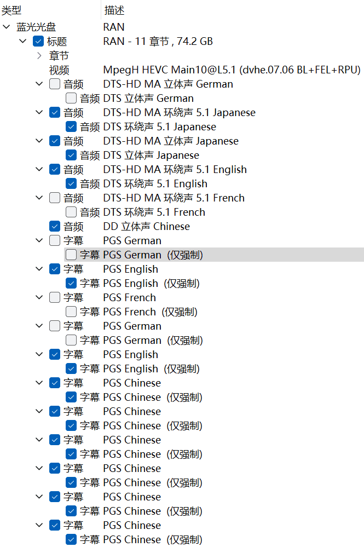Expand the 章节 chapters node

click(x=39, y=55)
